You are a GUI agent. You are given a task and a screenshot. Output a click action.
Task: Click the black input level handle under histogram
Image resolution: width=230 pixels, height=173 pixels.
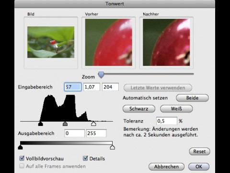41,124
